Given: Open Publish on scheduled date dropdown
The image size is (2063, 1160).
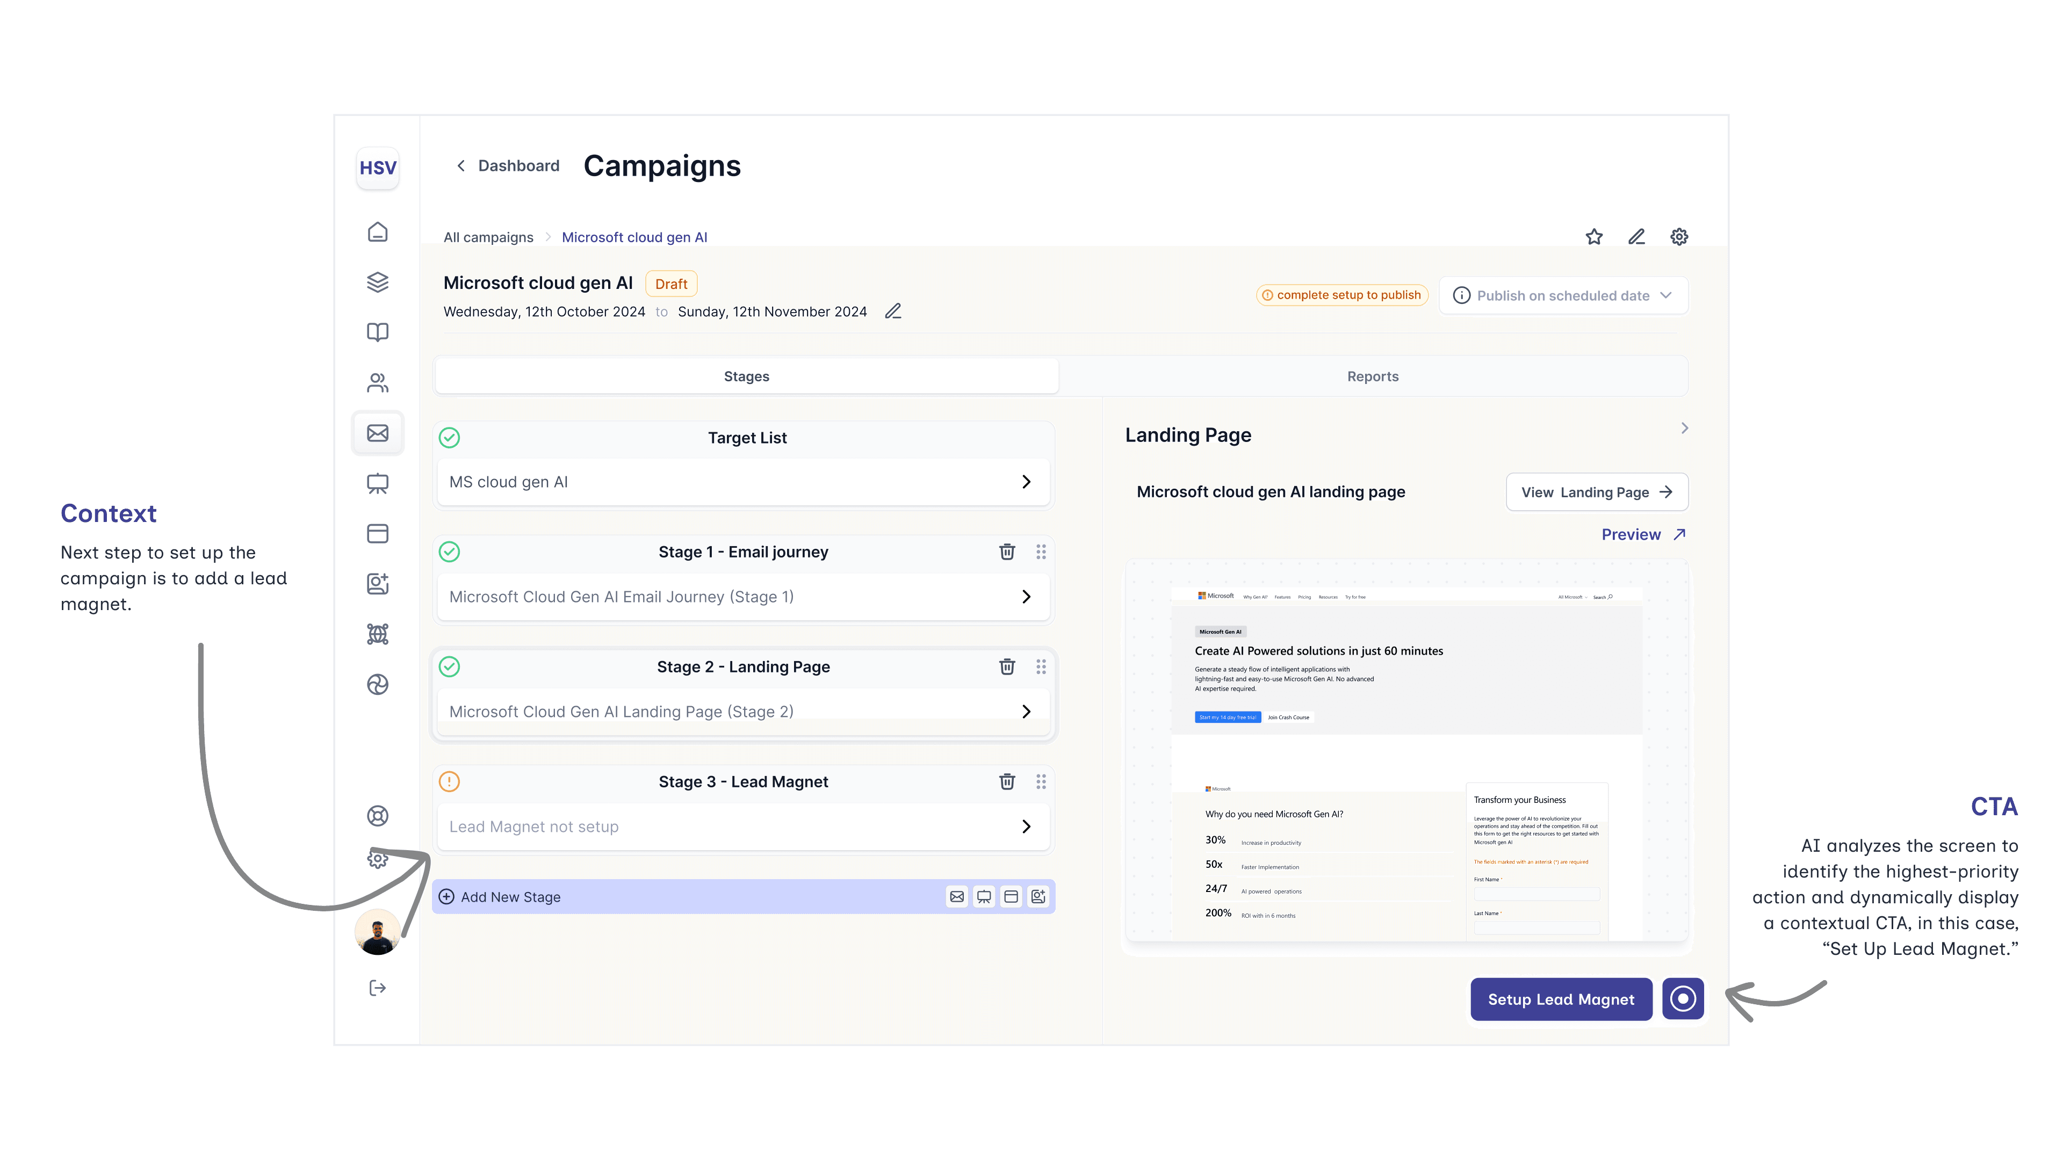Looking at the screenshot, I should point(1563,295).
